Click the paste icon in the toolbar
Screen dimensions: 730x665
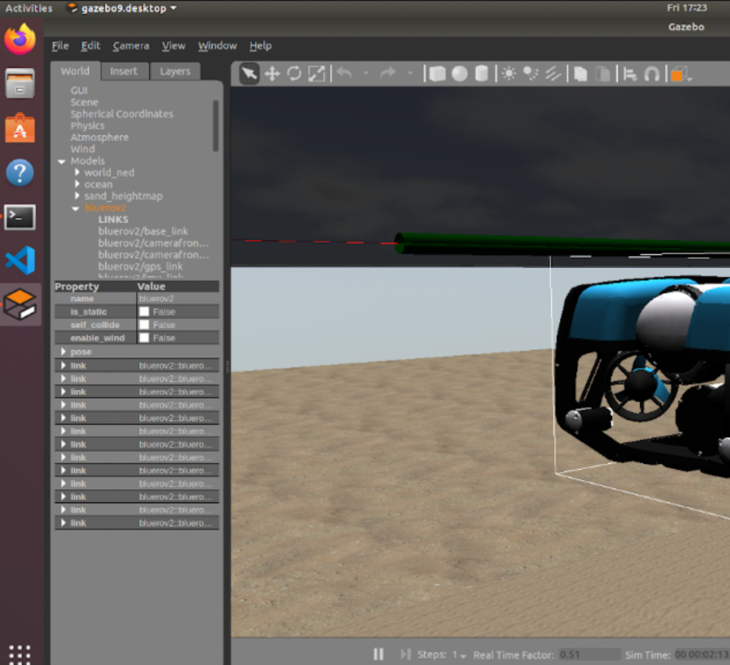pos(602,74)
